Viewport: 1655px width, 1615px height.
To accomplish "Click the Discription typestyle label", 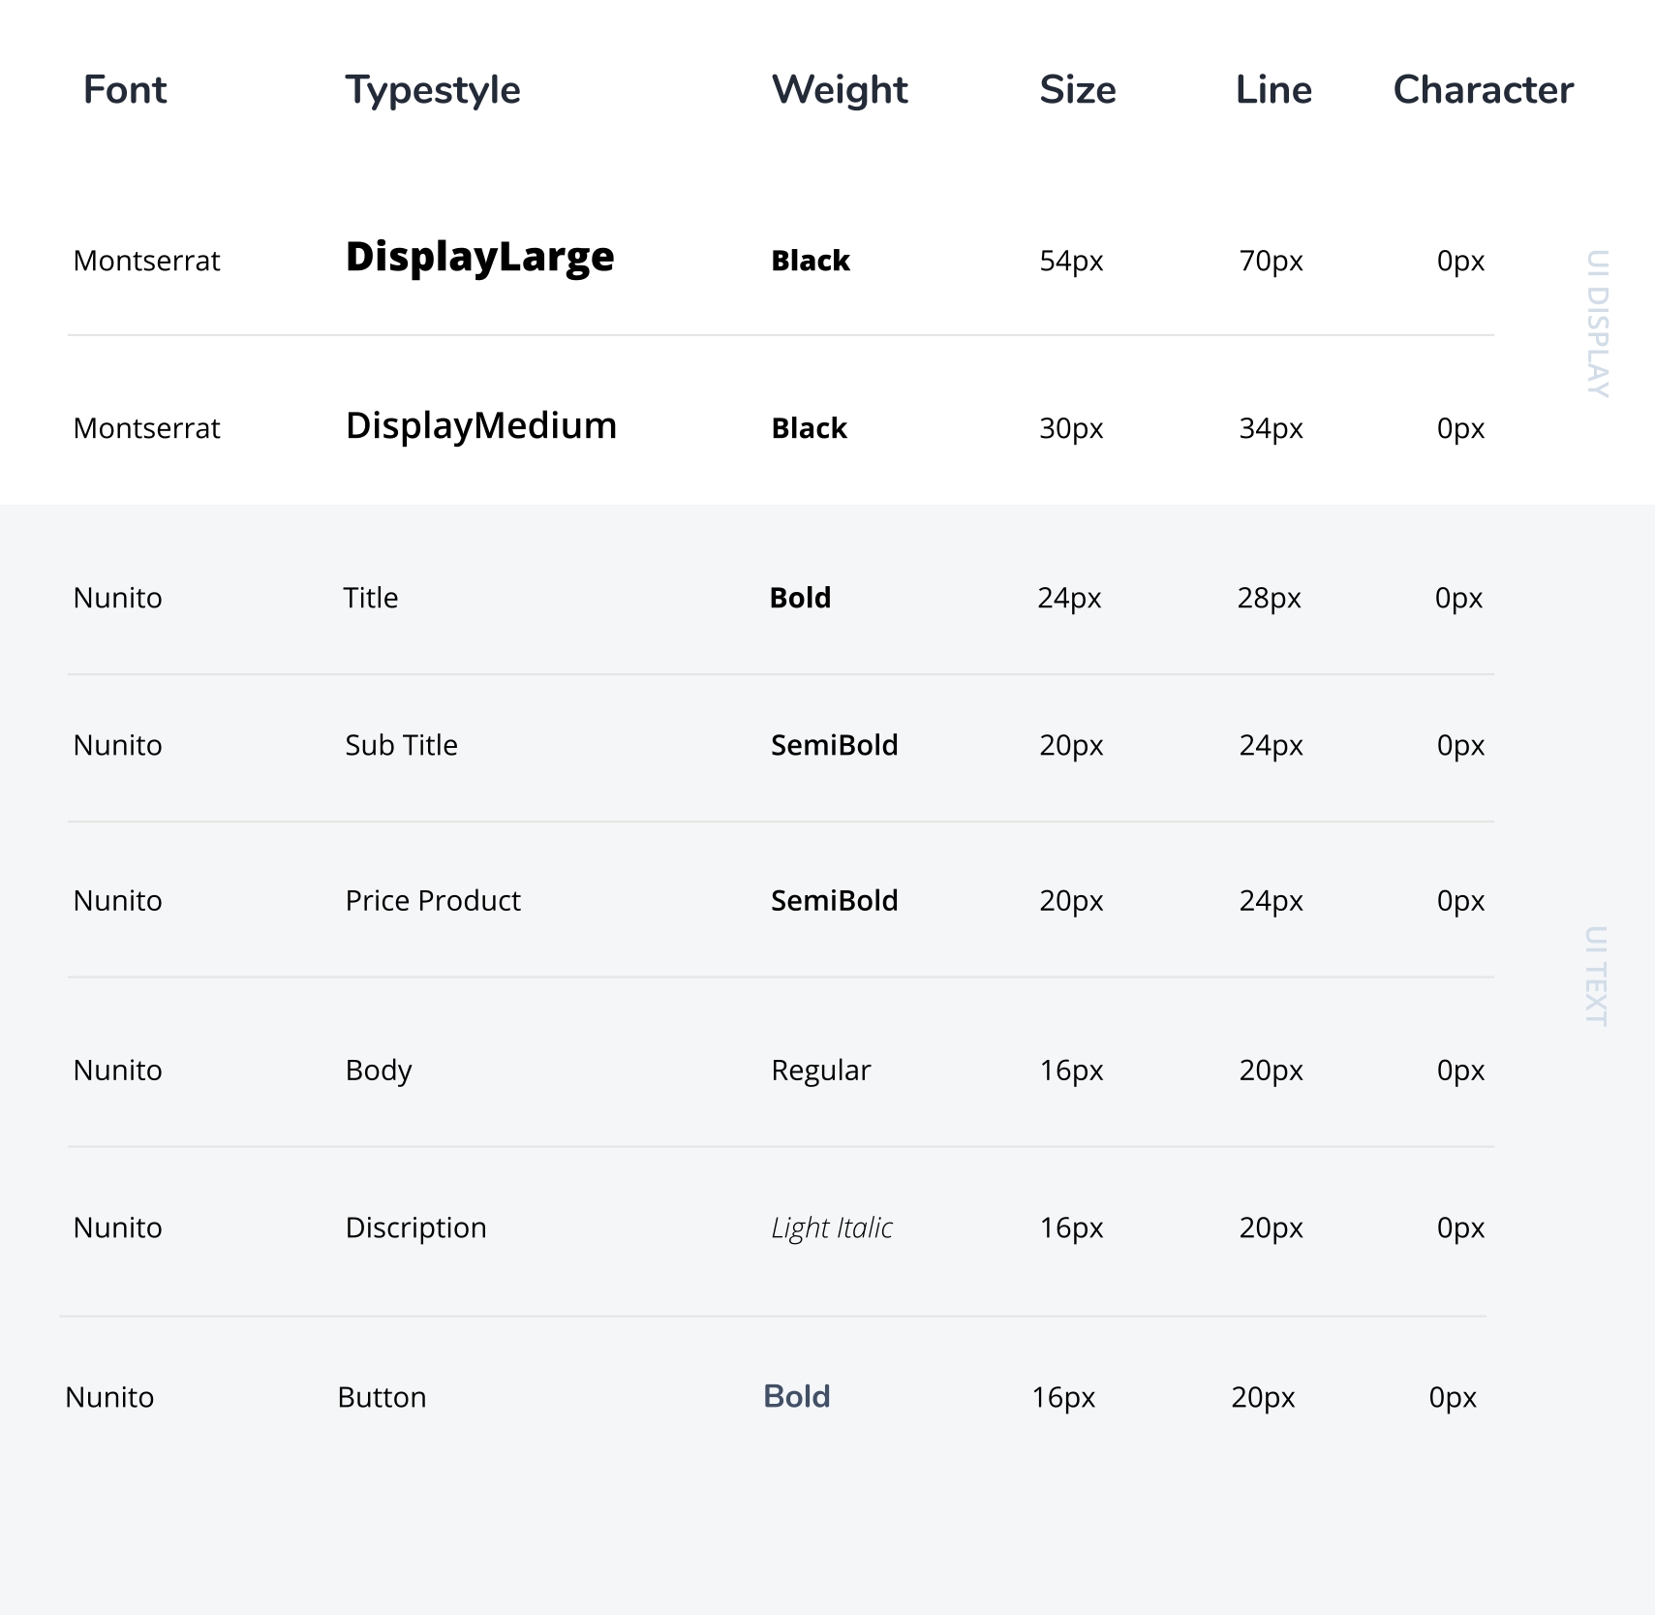I will [x=415, y=1228].
